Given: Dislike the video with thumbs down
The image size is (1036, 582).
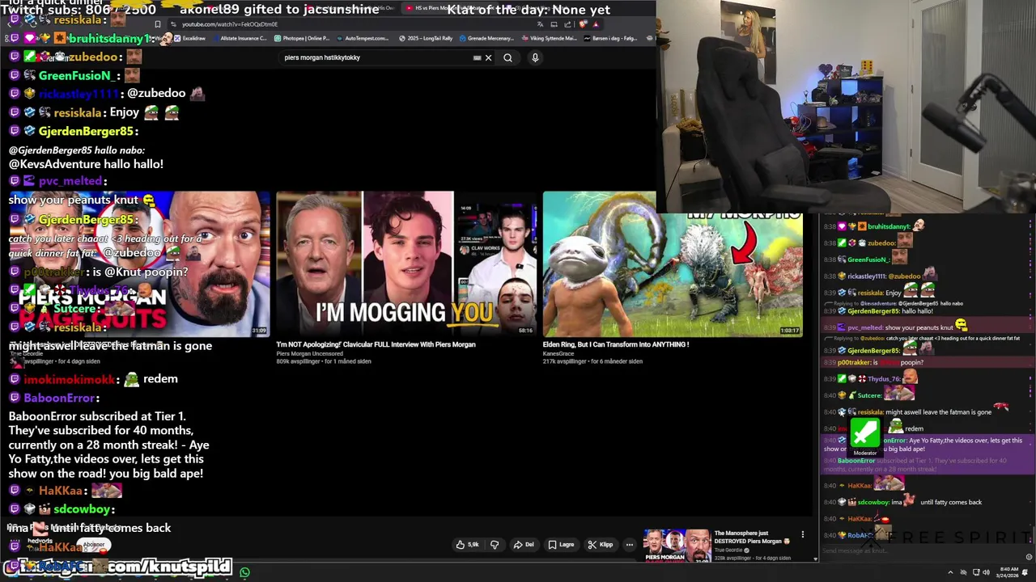Looking at the screenshot, I should 495,545.
